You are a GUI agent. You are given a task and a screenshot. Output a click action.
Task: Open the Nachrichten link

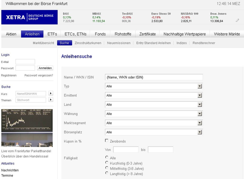(x=10, y=170)
